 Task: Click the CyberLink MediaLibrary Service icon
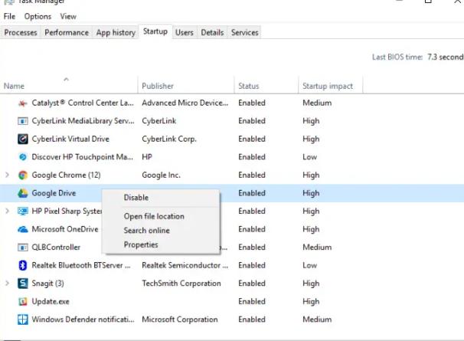(23, 121)
